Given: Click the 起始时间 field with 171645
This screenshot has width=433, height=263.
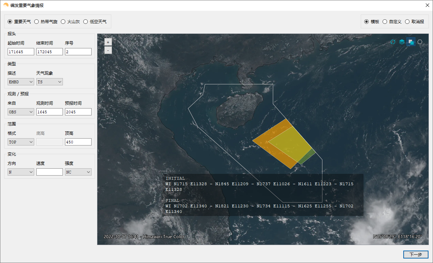Looking at the screenshot, I should (x=21, y=51).
